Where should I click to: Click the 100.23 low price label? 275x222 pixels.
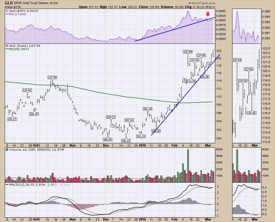click(126, 141)
